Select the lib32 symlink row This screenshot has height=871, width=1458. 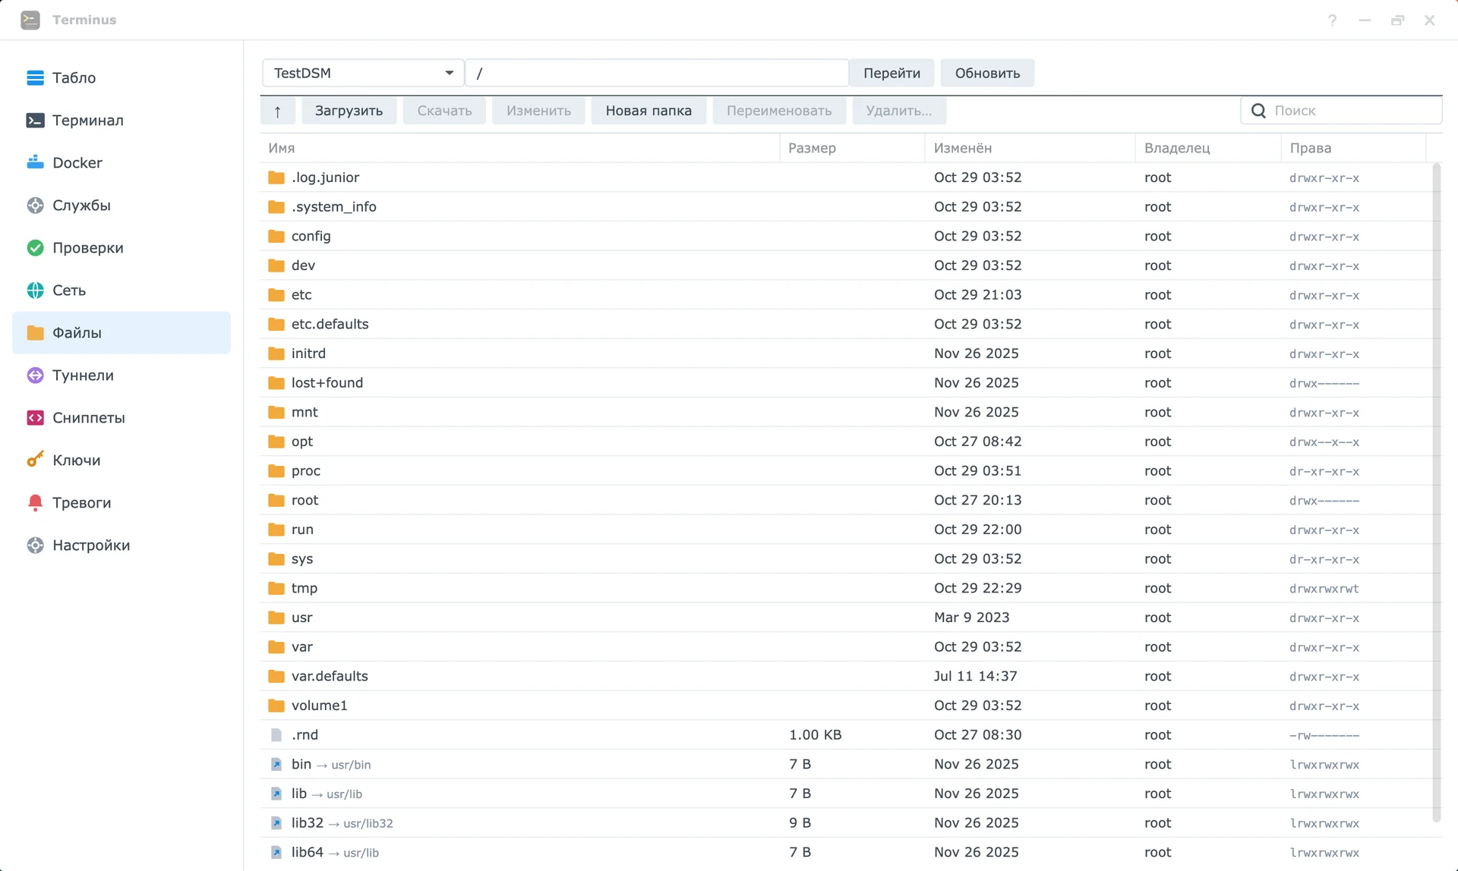pyautogui.click(x=846, y=822)
